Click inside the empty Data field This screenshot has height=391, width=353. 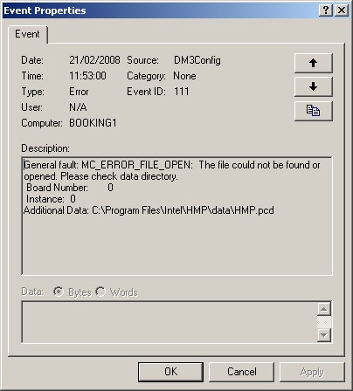point(170,322)
